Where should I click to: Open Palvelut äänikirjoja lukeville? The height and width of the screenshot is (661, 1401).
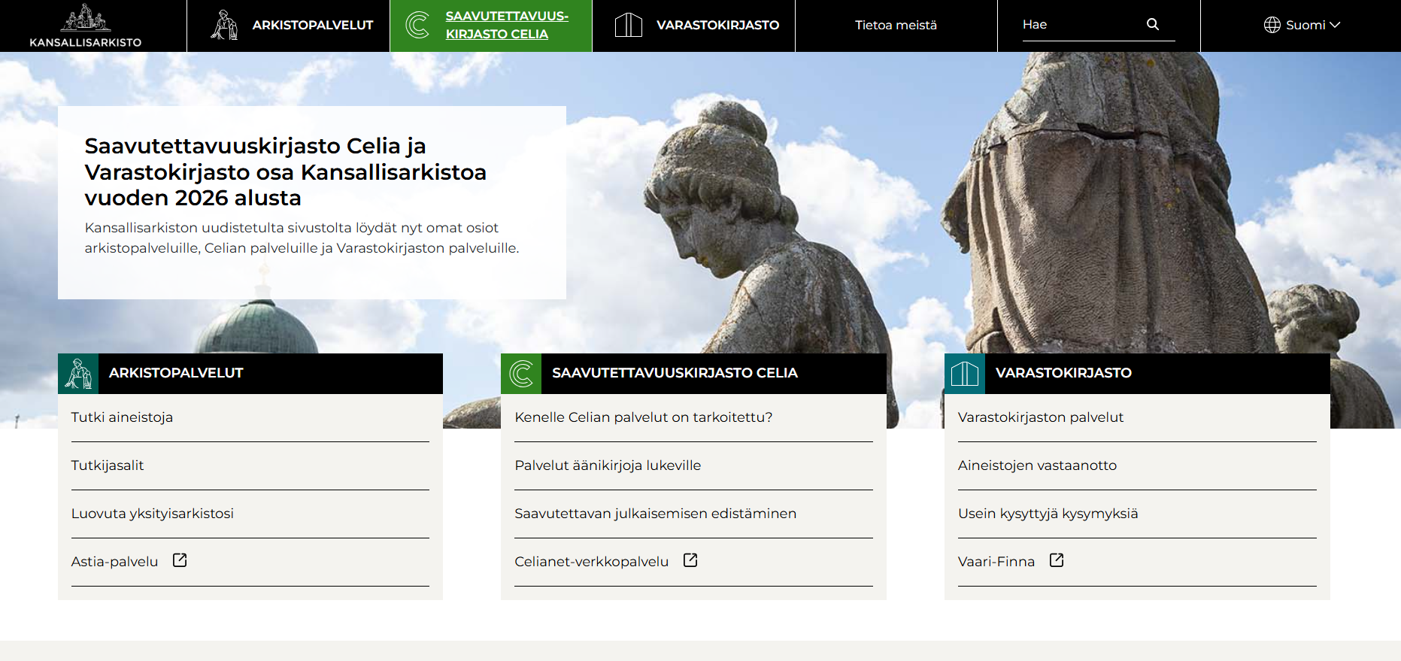point(608,465)
